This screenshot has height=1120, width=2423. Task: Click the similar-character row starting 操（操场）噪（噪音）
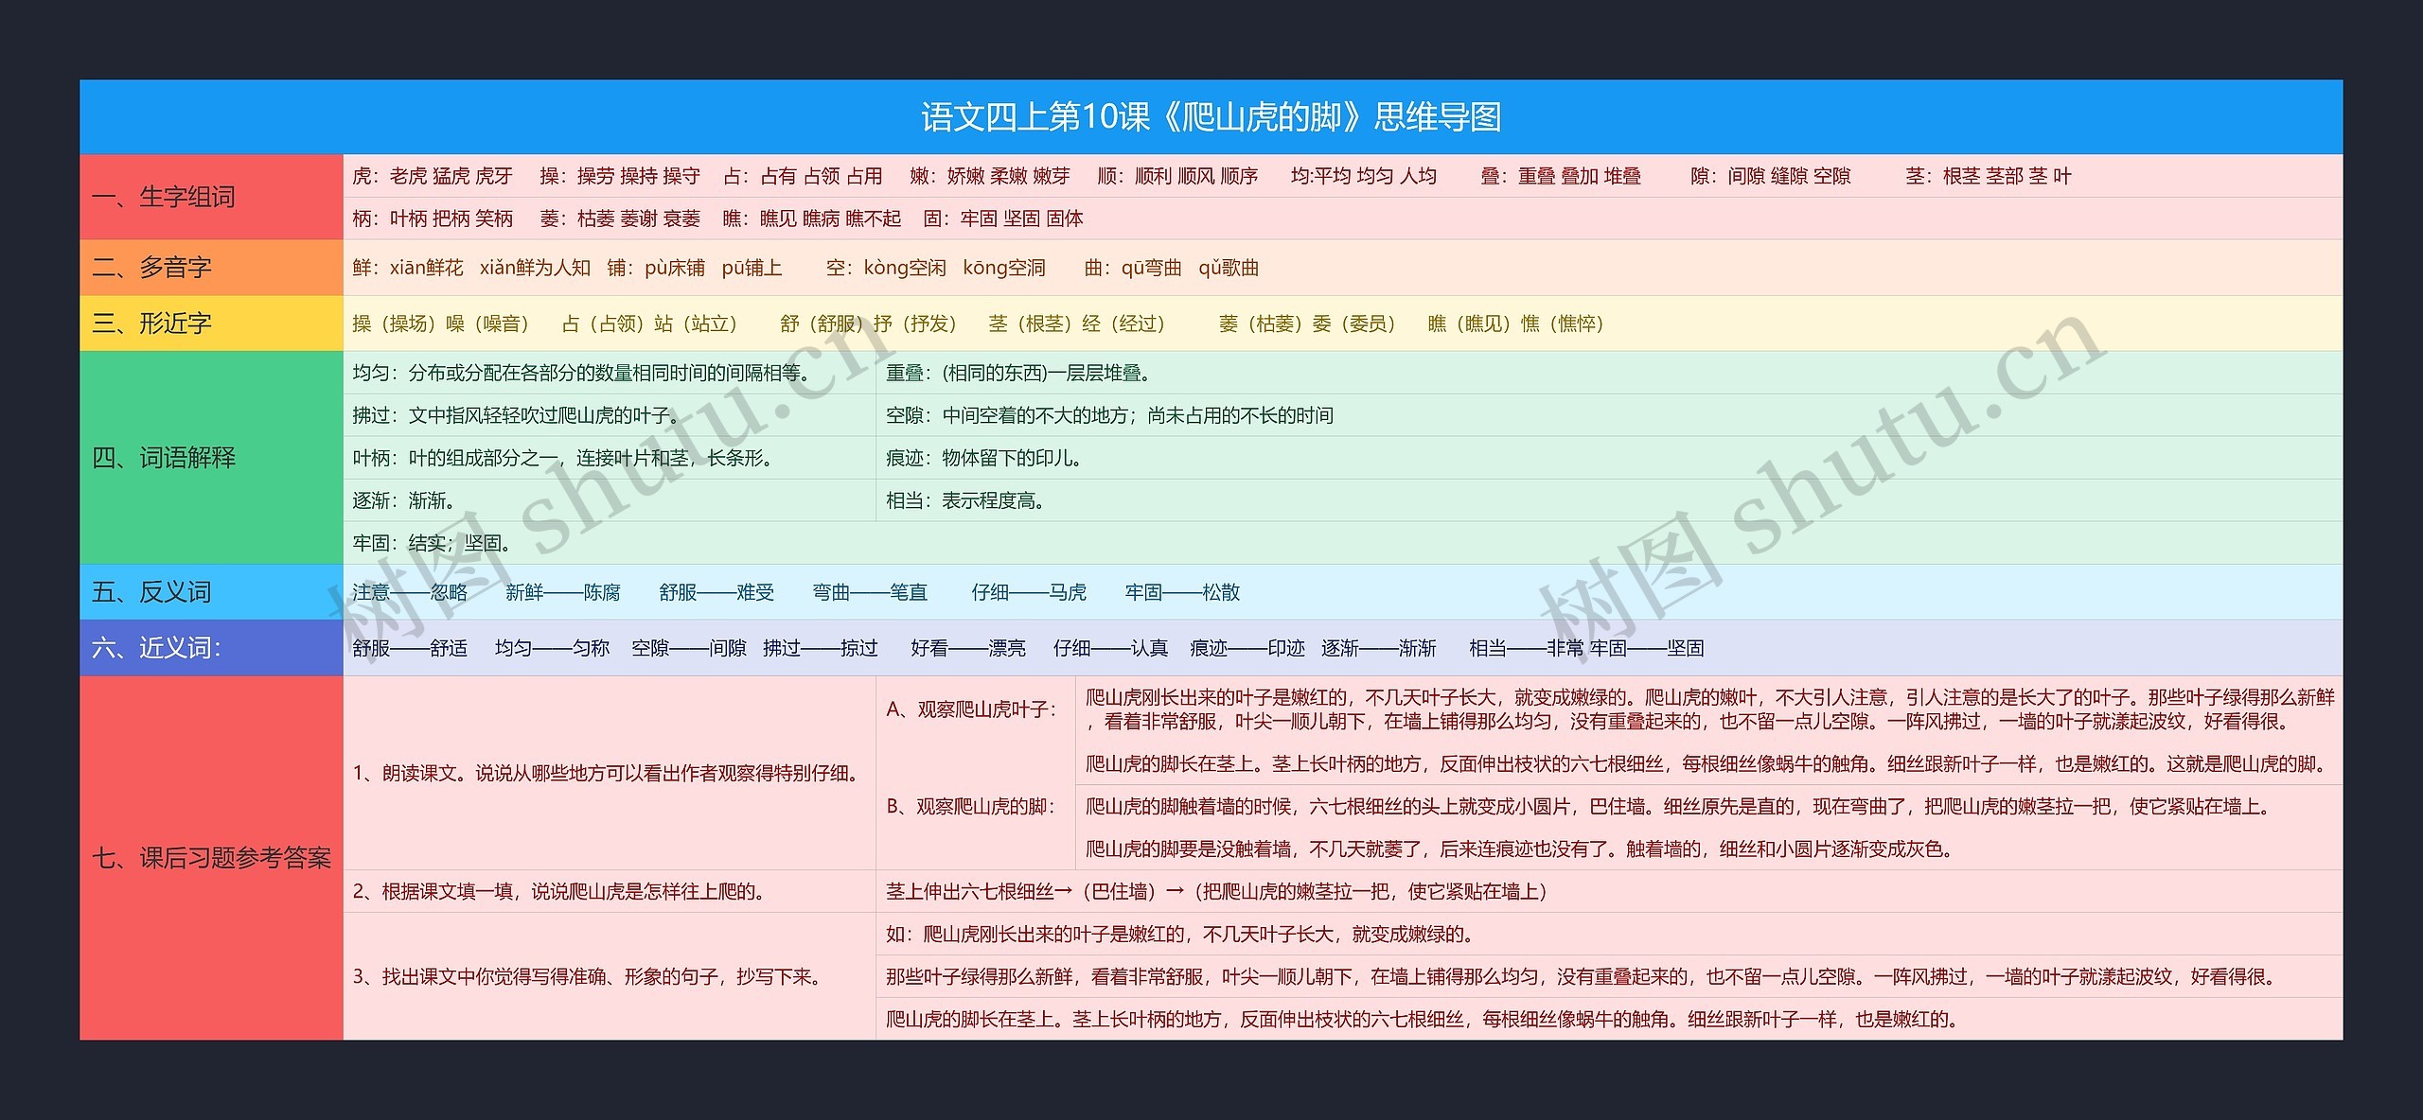pos(1342,324)
